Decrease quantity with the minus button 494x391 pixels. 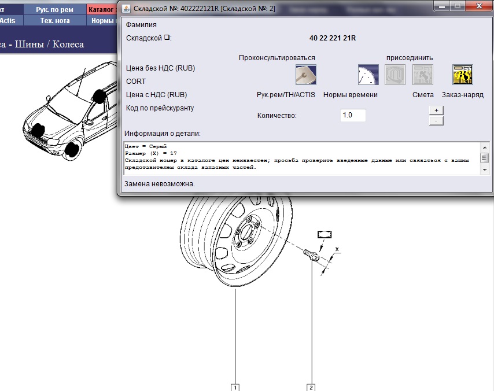[x=436, y=120]
